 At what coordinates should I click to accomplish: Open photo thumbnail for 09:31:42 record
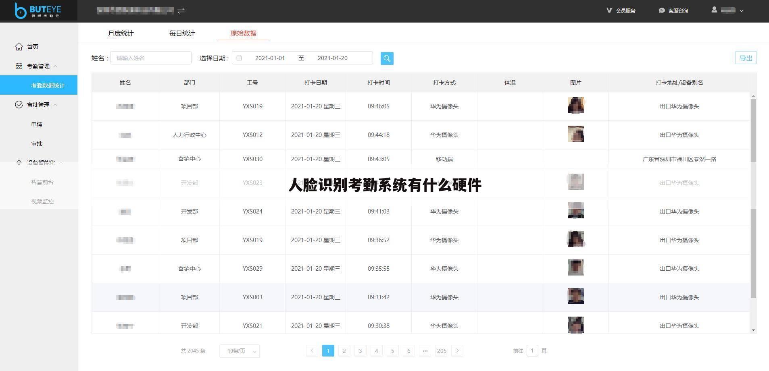coord(575,296)
